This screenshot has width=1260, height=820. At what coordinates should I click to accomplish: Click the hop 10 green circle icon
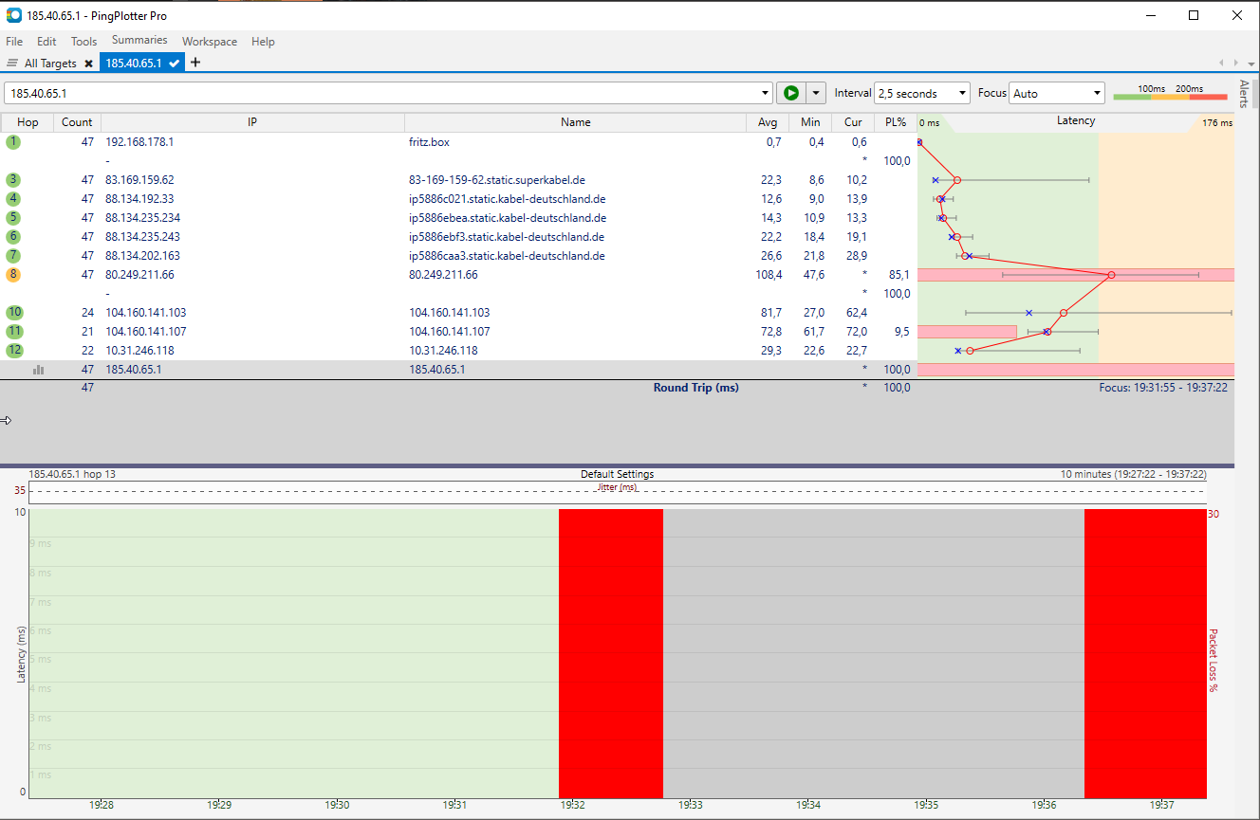(13, 313)
